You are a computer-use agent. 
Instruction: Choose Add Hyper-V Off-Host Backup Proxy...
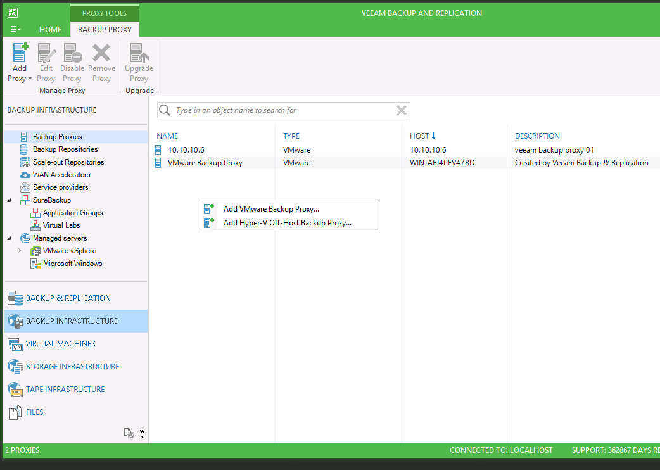[288, 223]
